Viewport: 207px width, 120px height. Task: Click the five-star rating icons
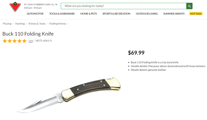(14, 41)
